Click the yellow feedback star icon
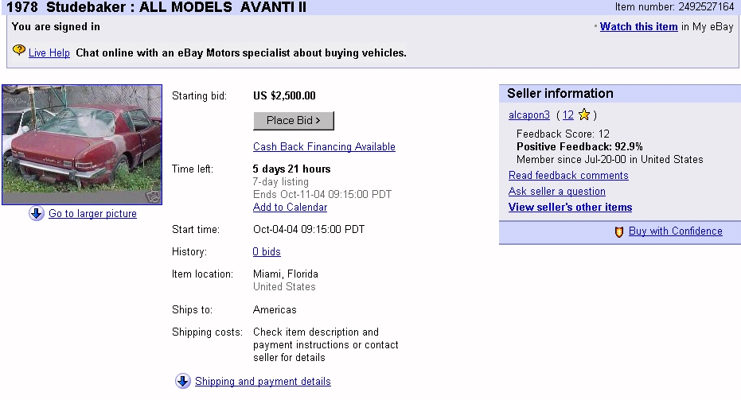This screenshot has width=741, height=400. tap(584, 115)
